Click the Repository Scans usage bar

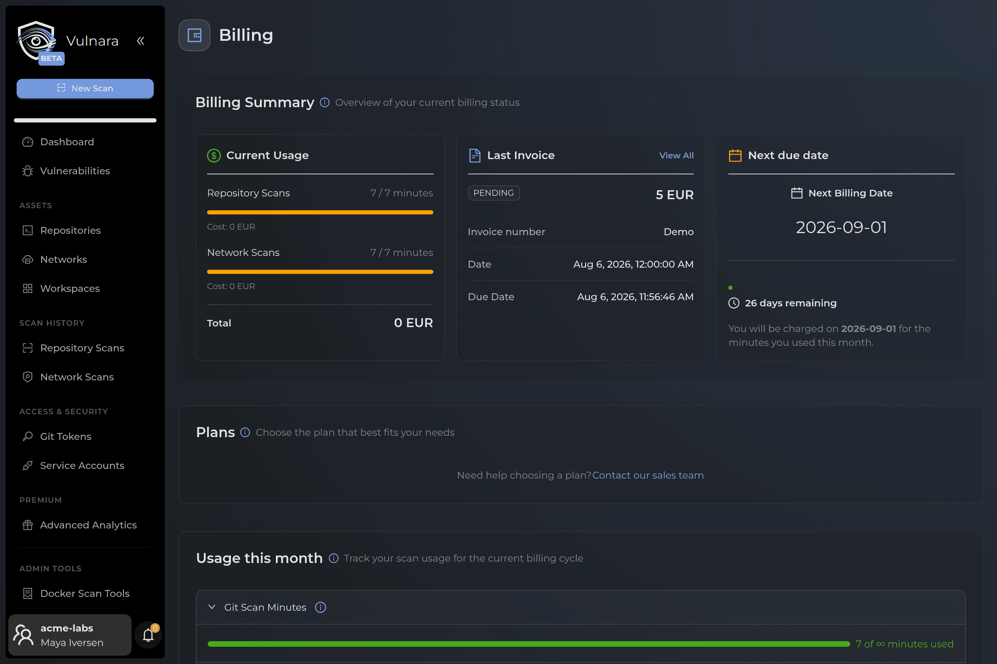pos(320,212)
